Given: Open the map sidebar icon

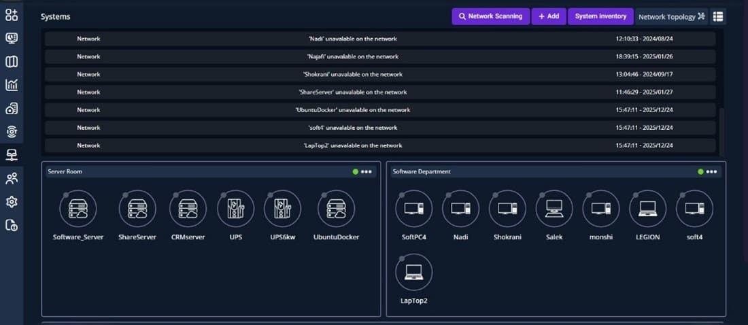Looking at the screenshot, I should [12, 62].
